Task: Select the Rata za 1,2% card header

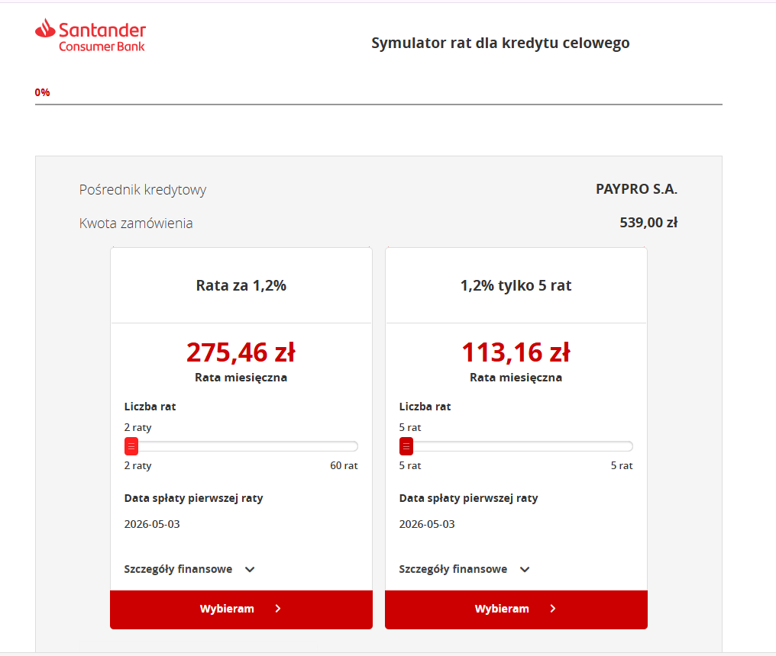Action: (x=241, y=286)
